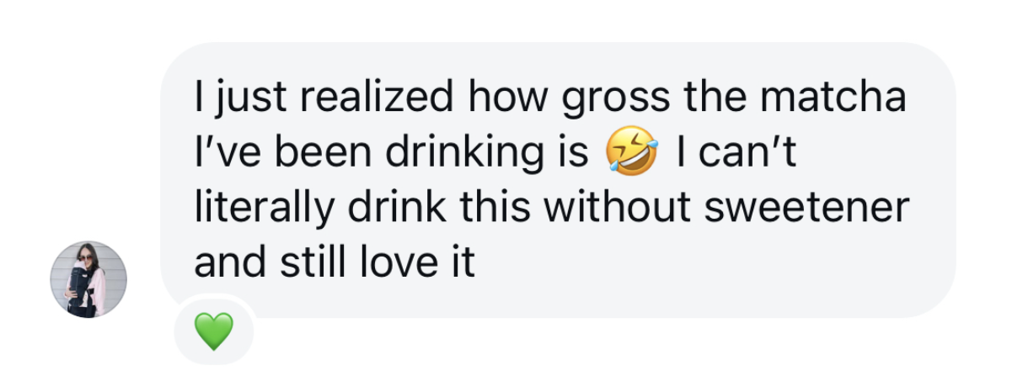Screen dimensions: 1023x392
Task: Click "and still love it" text line
Action: click(335, 262)
